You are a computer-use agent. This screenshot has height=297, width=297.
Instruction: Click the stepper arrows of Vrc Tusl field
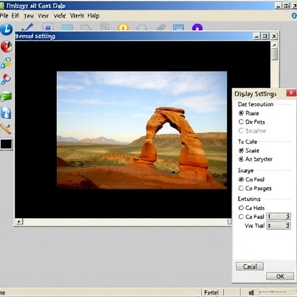(x=288, y=225)
